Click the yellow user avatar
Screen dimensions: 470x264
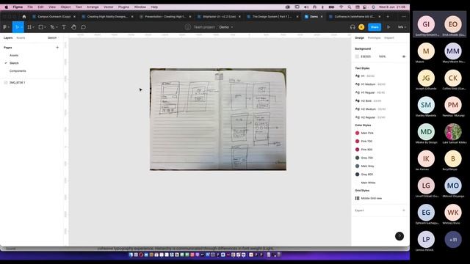(x=361, y=27)
